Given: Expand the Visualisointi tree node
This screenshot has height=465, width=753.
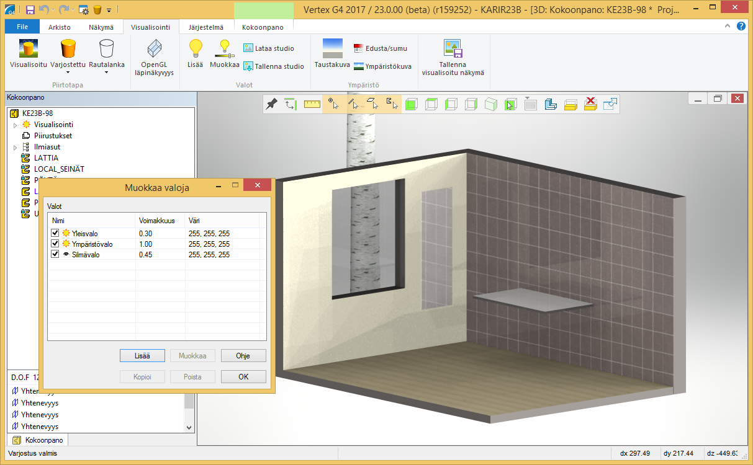Looking at the screenshot, I should pos(16,125).
